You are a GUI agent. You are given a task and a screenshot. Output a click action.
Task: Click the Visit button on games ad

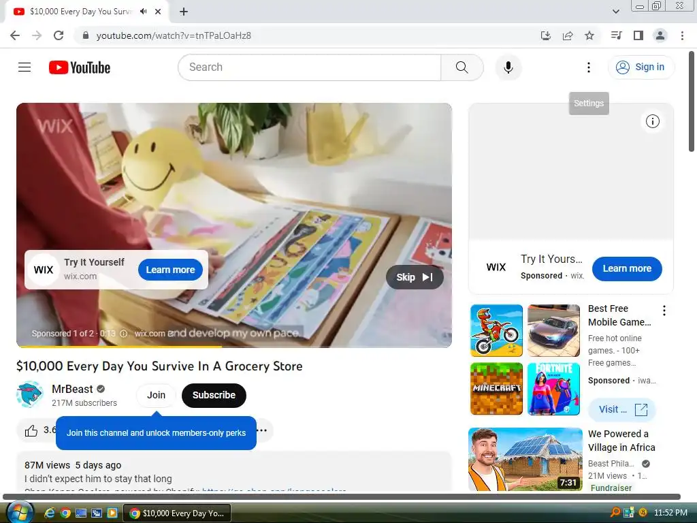click(622, 409)
